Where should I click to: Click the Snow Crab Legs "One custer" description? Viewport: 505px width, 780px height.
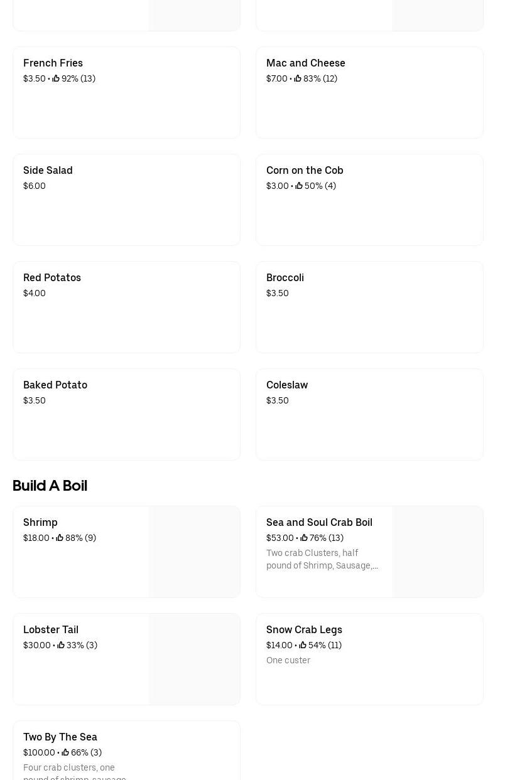(288, 660)
